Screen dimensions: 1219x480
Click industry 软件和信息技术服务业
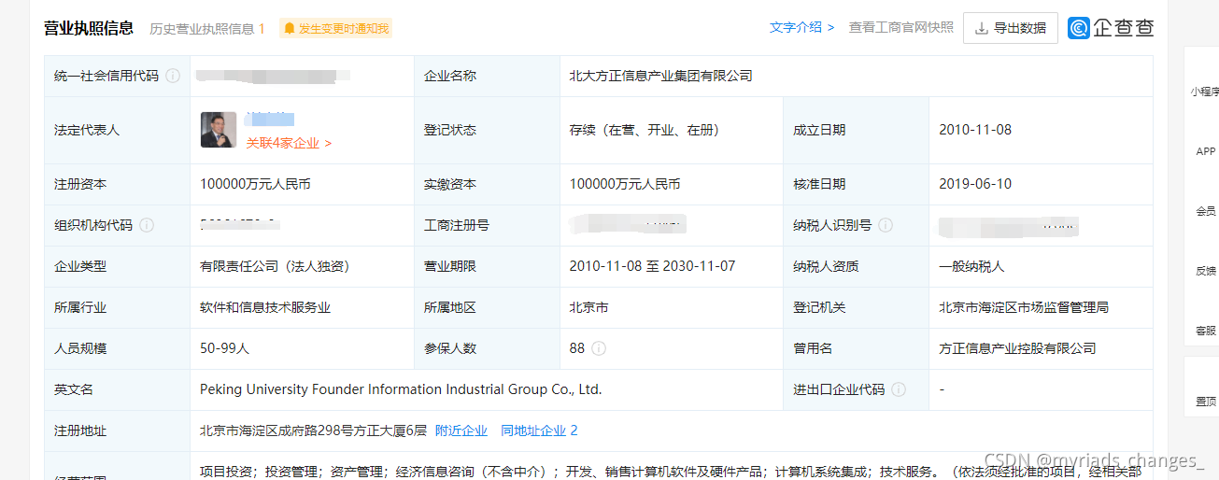[x=265, y=307]
